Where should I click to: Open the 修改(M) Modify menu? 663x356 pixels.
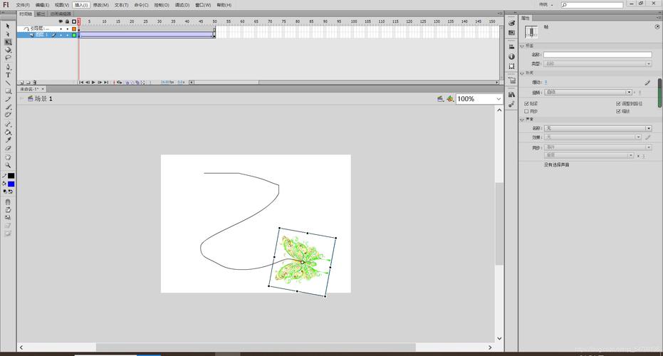tap(100, 5)
